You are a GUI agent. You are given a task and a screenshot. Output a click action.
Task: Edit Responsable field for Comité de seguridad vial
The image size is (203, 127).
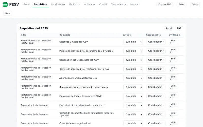click(156, 69)
